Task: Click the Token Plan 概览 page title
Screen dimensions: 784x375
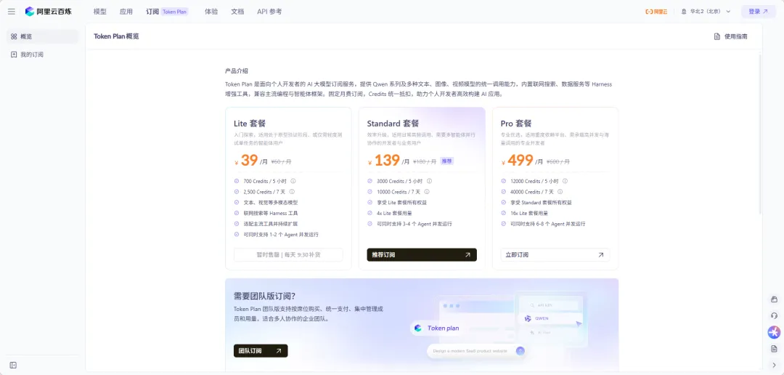Action: 116,36
